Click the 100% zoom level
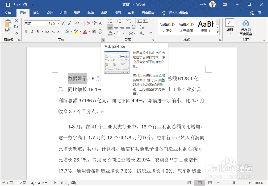 (258, 183)
